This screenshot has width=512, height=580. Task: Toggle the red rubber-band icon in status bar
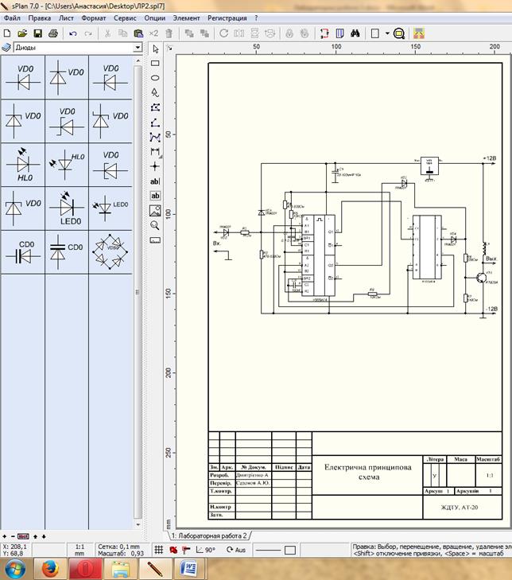pyautogui.click(x=186, y=550)
